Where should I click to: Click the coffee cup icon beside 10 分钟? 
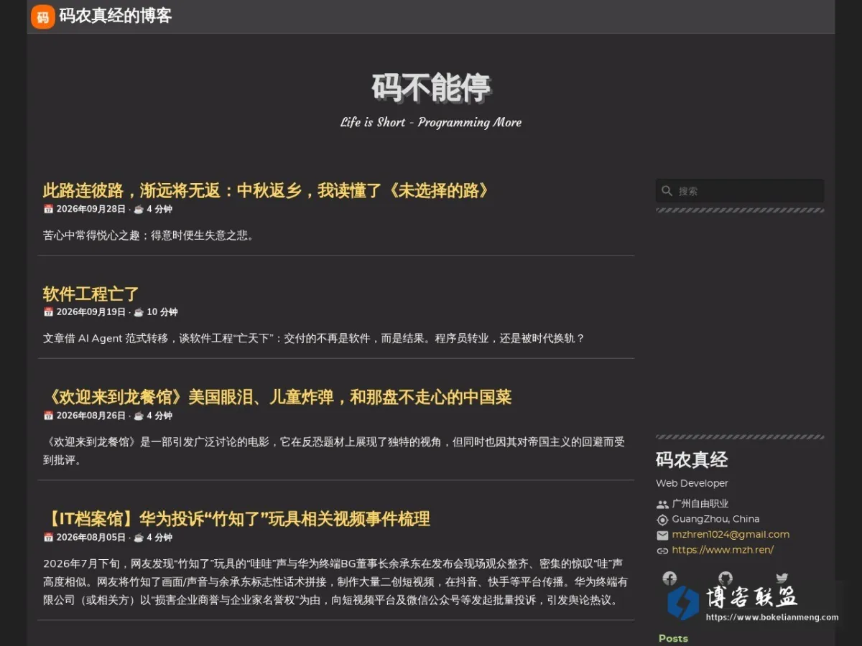point(139,312)
